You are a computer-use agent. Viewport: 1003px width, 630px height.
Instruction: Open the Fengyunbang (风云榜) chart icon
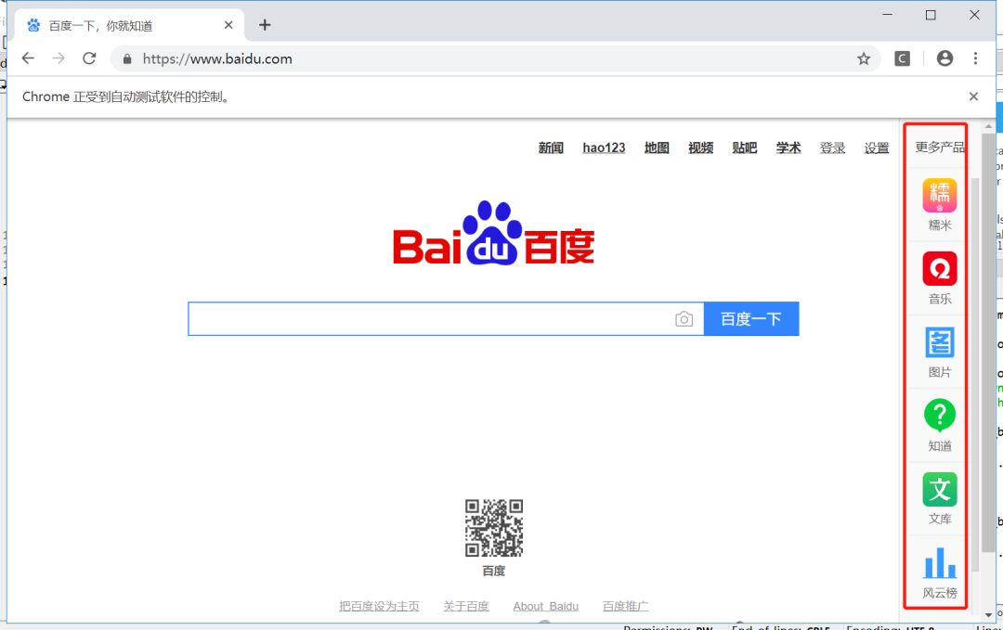pyautogui.click(x=939, y=563)
